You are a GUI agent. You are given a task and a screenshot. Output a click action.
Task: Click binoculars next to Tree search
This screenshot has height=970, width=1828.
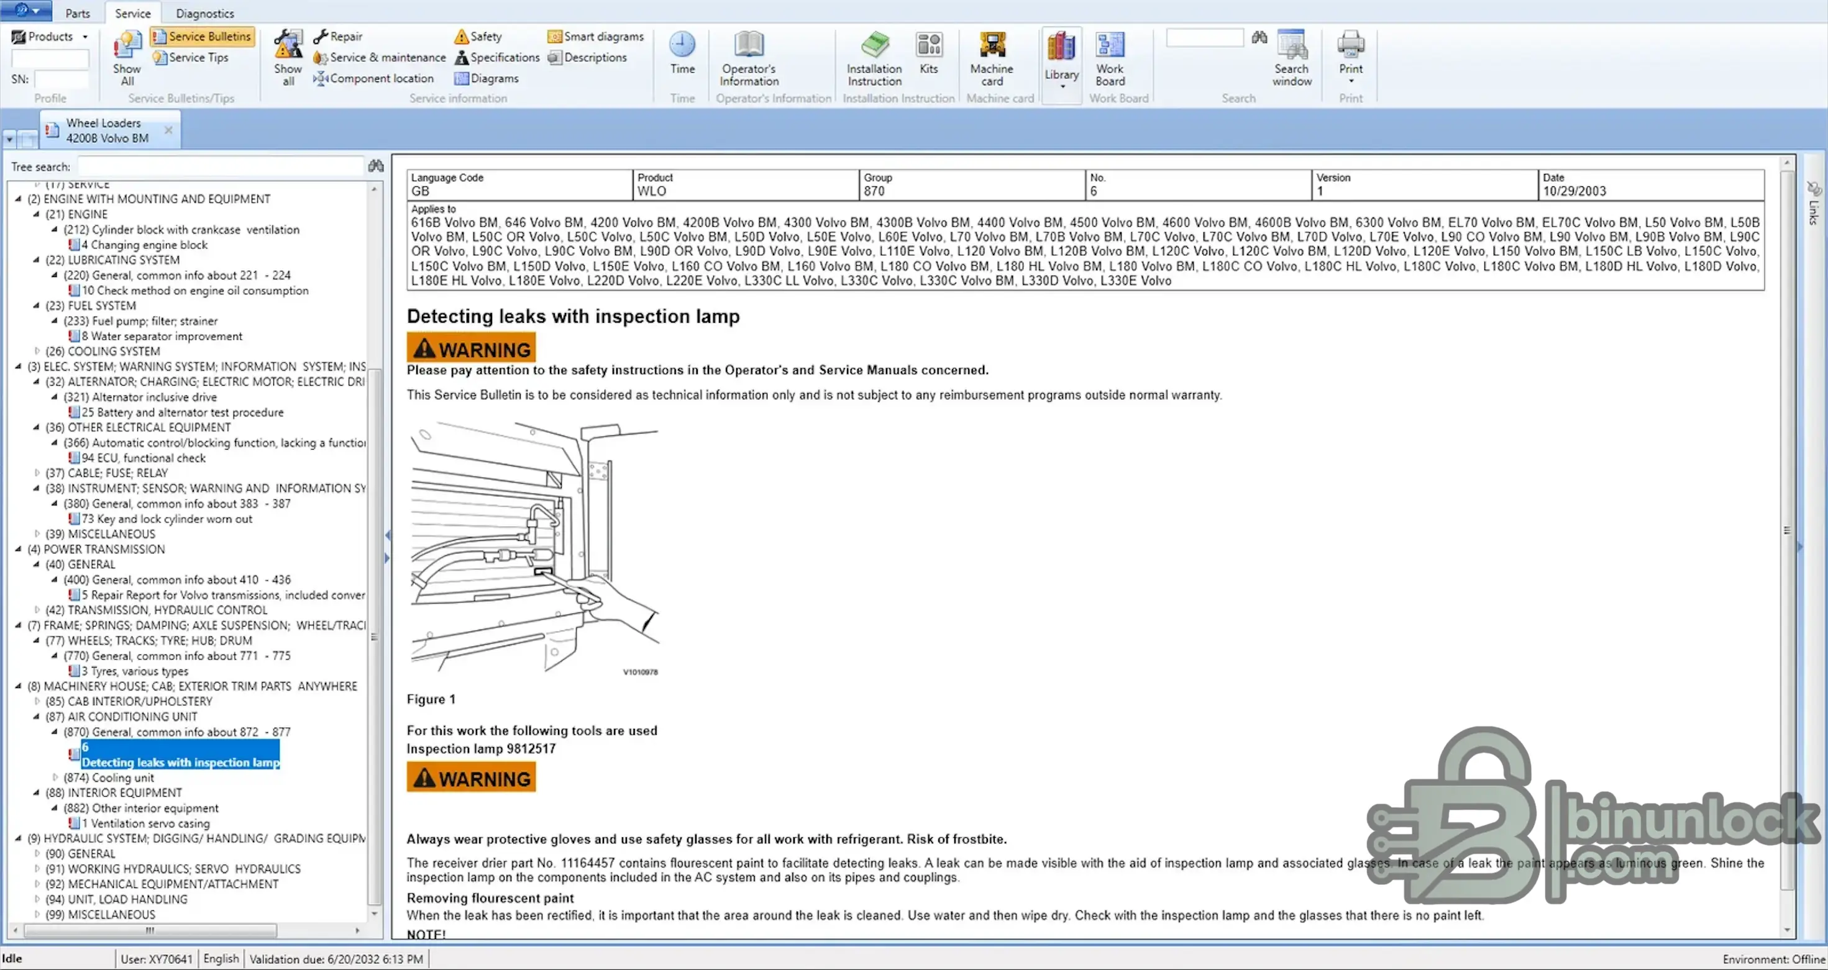tap(376, 166)
